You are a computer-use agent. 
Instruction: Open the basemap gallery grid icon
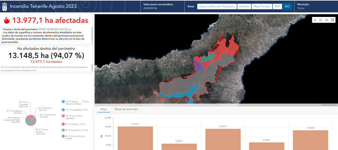[332, 20]
